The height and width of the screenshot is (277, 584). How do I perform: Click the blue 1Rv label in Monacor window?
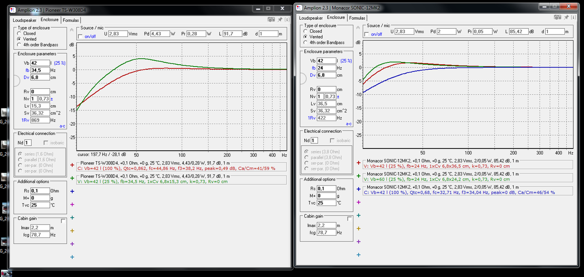click(x=312, y=118)
